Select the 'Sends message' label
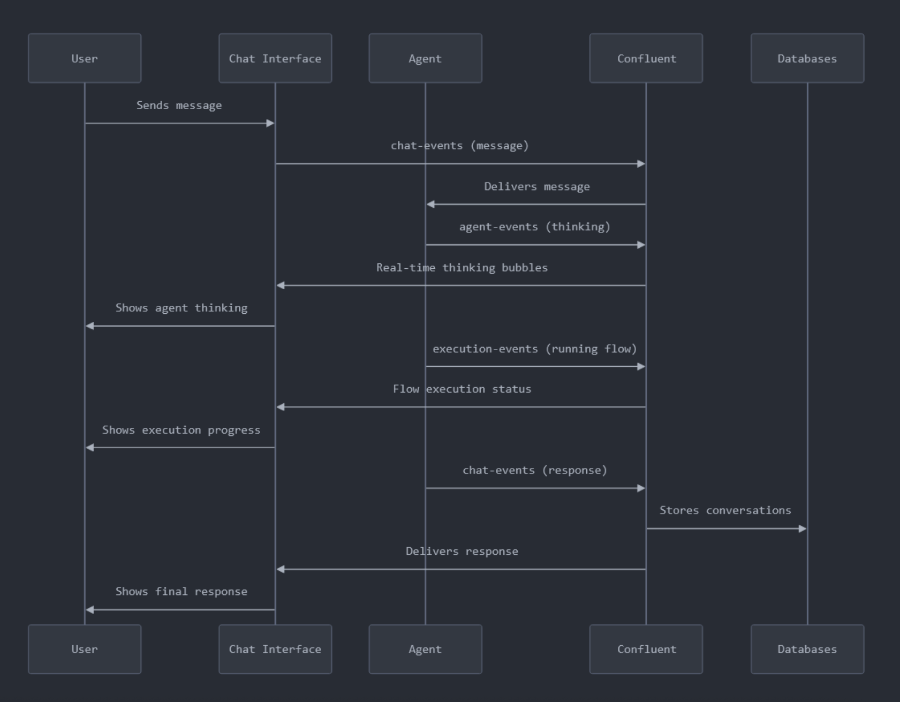900x702 pixels. [x=179, y=105]
